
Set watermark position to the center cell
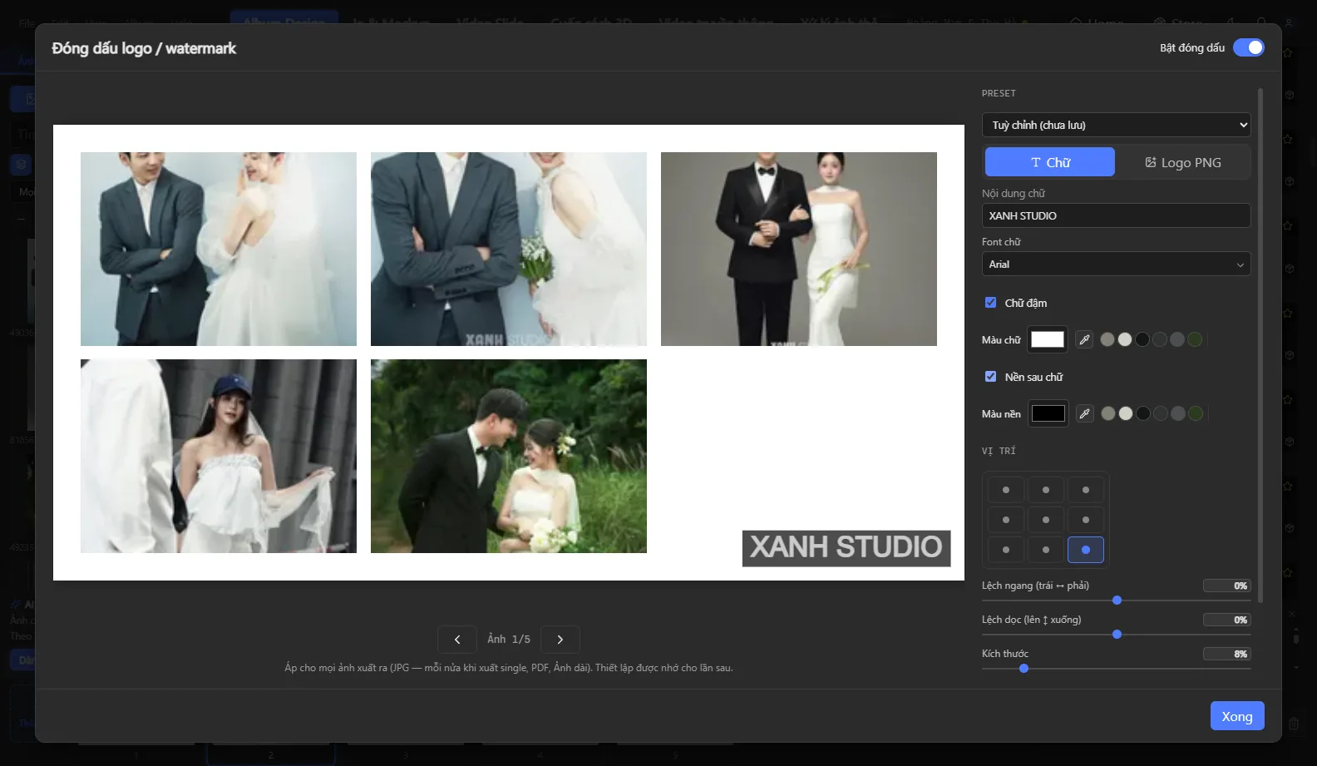coord(1046,520)
